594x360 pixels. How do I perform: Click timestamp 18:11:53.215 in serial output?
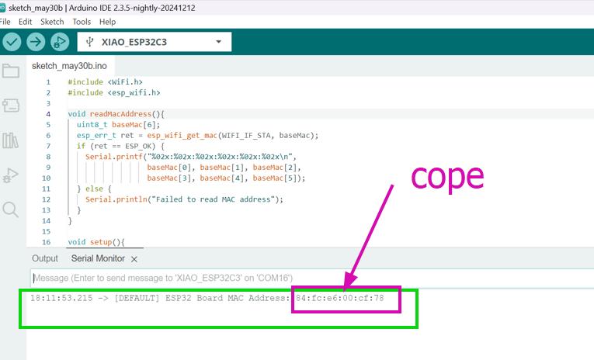click(61, 298)
